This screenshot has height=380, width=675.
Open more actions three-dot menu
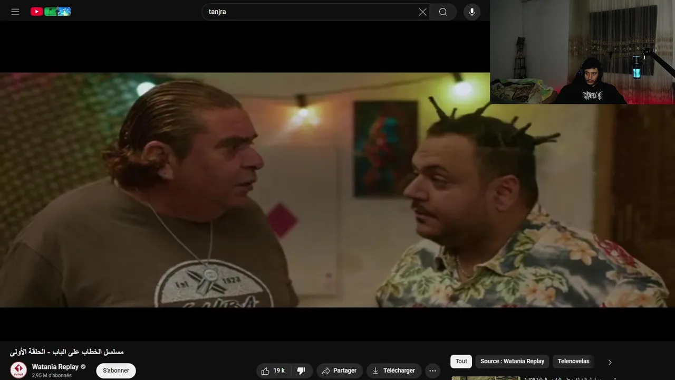point(432,370)
